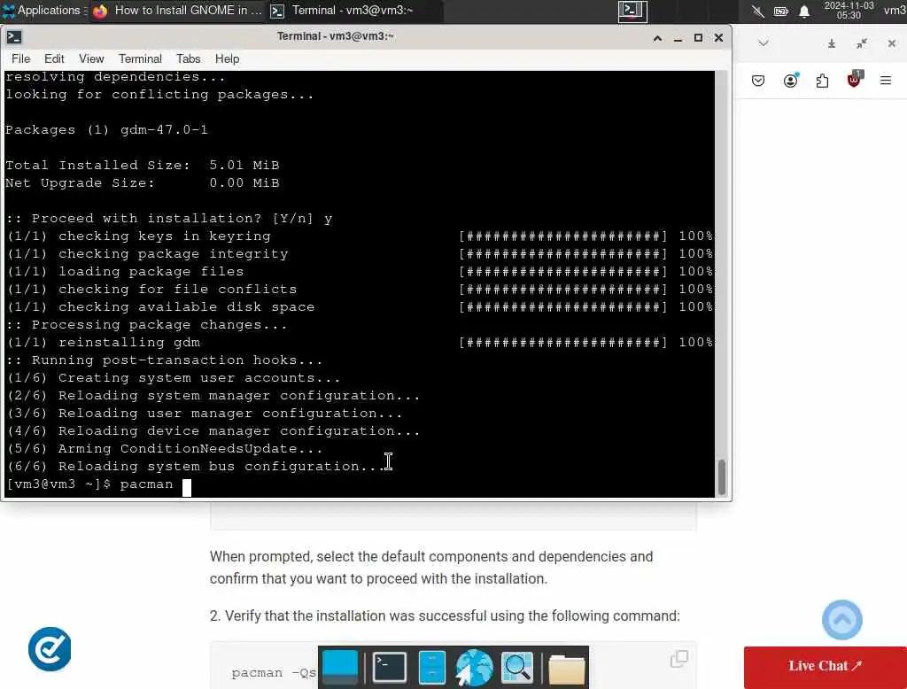Launch Terminal from the dock

pos(390,668)
